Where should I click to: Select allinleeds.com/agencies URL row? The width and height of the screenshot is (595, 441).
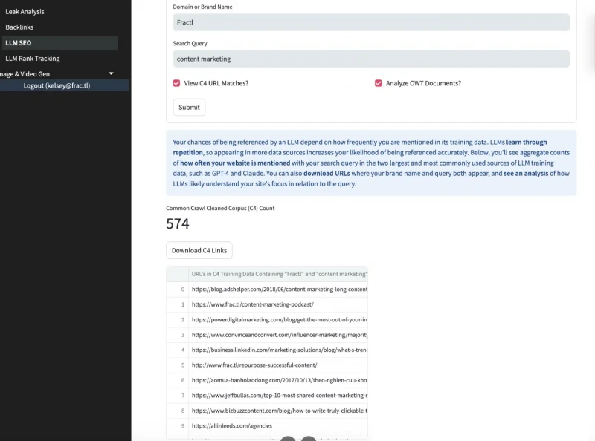tap(278, 426)
